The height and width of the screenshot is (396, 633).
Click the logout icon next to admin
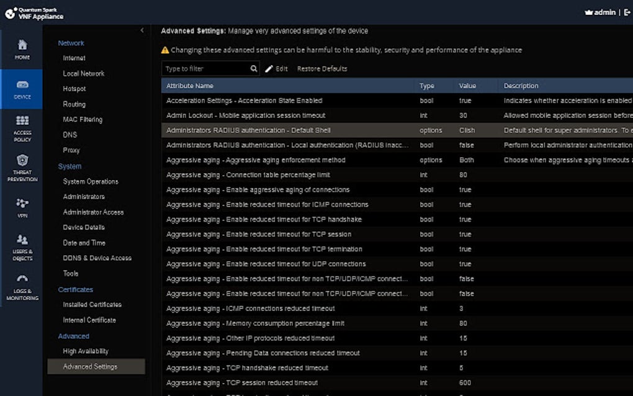pyautogui.click(x=627, y=11)
